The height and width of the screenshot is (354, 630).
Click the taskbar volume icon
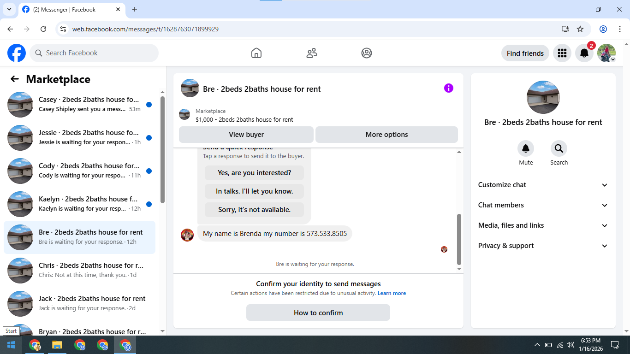coord(571,345)
